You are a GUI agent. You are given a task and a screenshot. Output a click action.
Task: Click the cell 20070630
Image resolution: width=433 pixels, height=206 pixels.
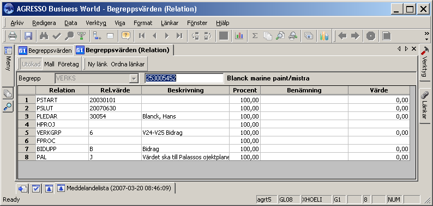(115, 108)
